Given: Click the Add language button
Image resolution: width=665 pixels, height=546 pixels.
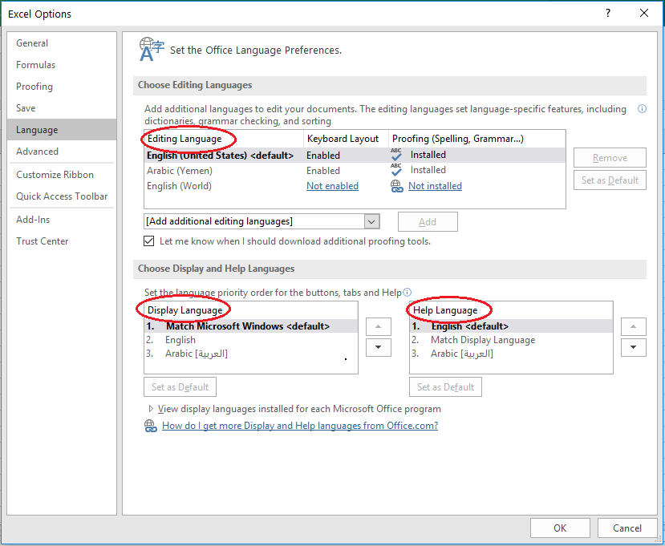Looking at the screenshot, I should coord(428,222).
